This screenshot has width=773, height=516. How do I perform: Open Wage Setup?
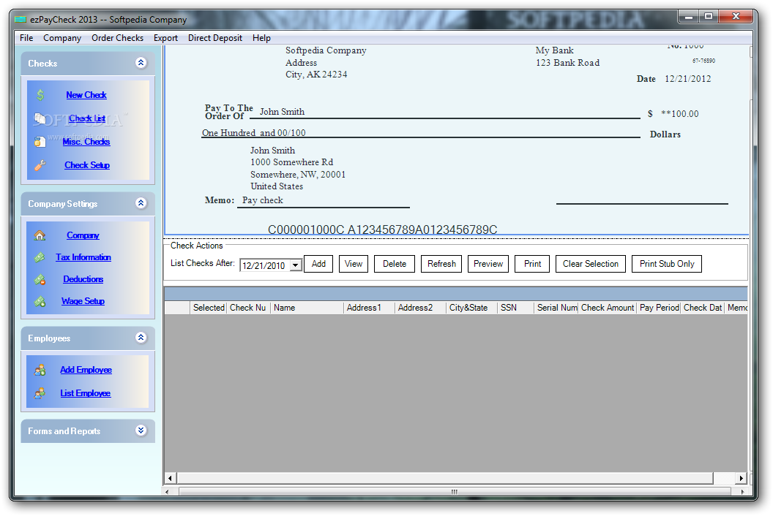pyautogui.click(x=83, y=301)
